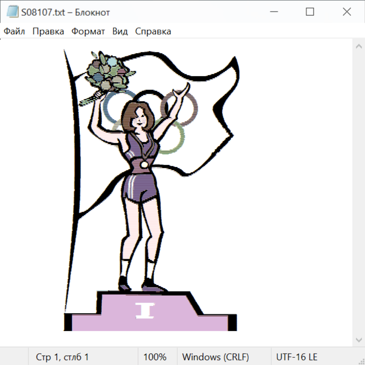Click the Стр 1, стлб 1 status field

pos(62,357)
